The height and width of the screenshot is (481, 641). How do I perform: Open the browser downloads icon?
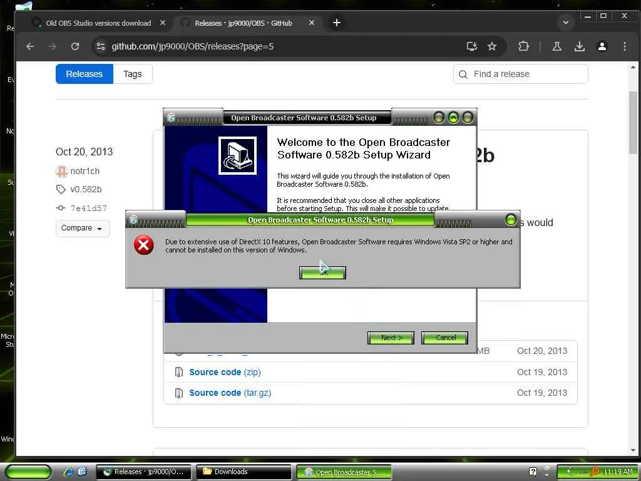tap(579, 46)
